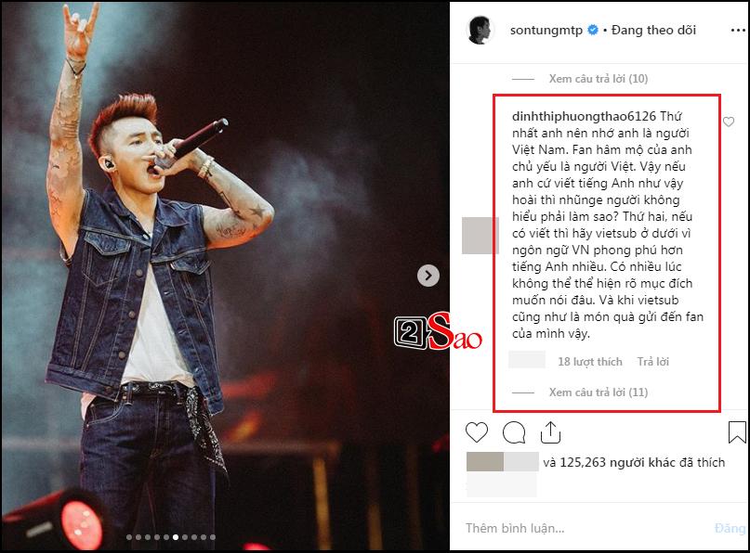This screenshot has width=750, height=553.
Task: Go to next photo with arrow
Action: click(x=428, y=276)
